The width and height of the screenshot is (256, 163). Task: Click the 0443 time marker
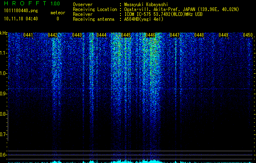77,35
